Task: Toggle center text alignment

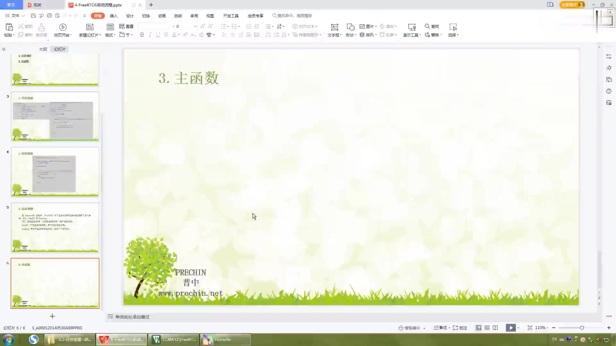Action: pyautogui.click(x=233, y=35)
